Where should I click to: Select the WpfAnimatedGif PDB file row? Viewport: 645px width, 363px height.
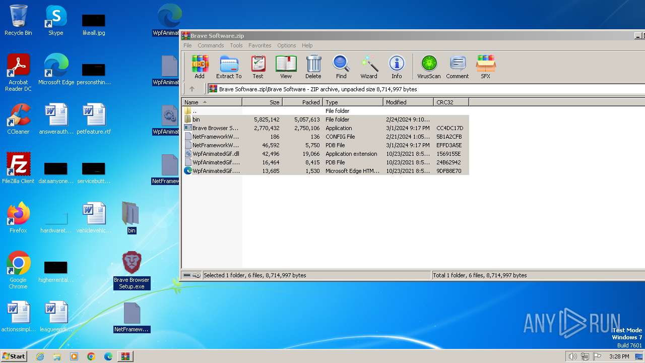325,162
